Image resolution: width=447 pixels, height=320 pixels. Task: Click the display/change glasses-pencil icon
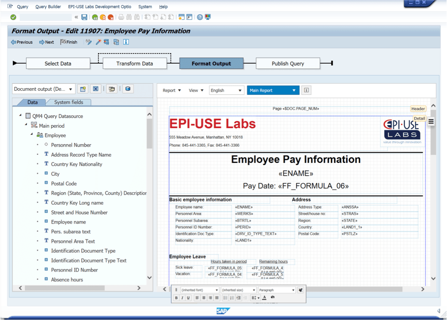(x=89, y=42)
